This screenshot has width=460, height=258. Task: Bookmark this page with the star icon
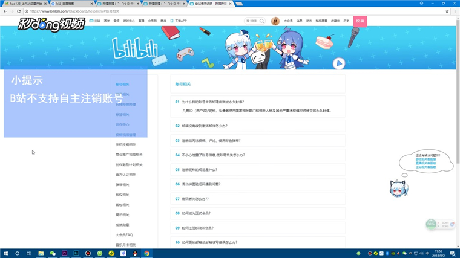447,11
